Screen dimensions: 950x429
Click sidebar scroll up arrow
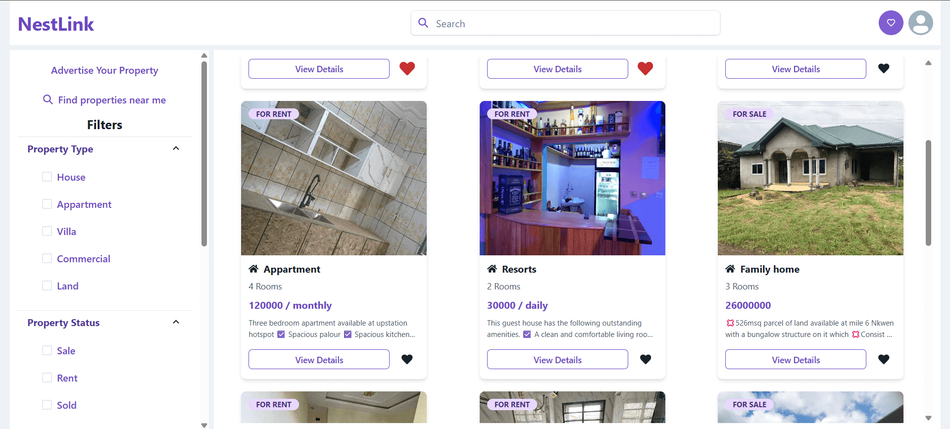coord(204,55)
